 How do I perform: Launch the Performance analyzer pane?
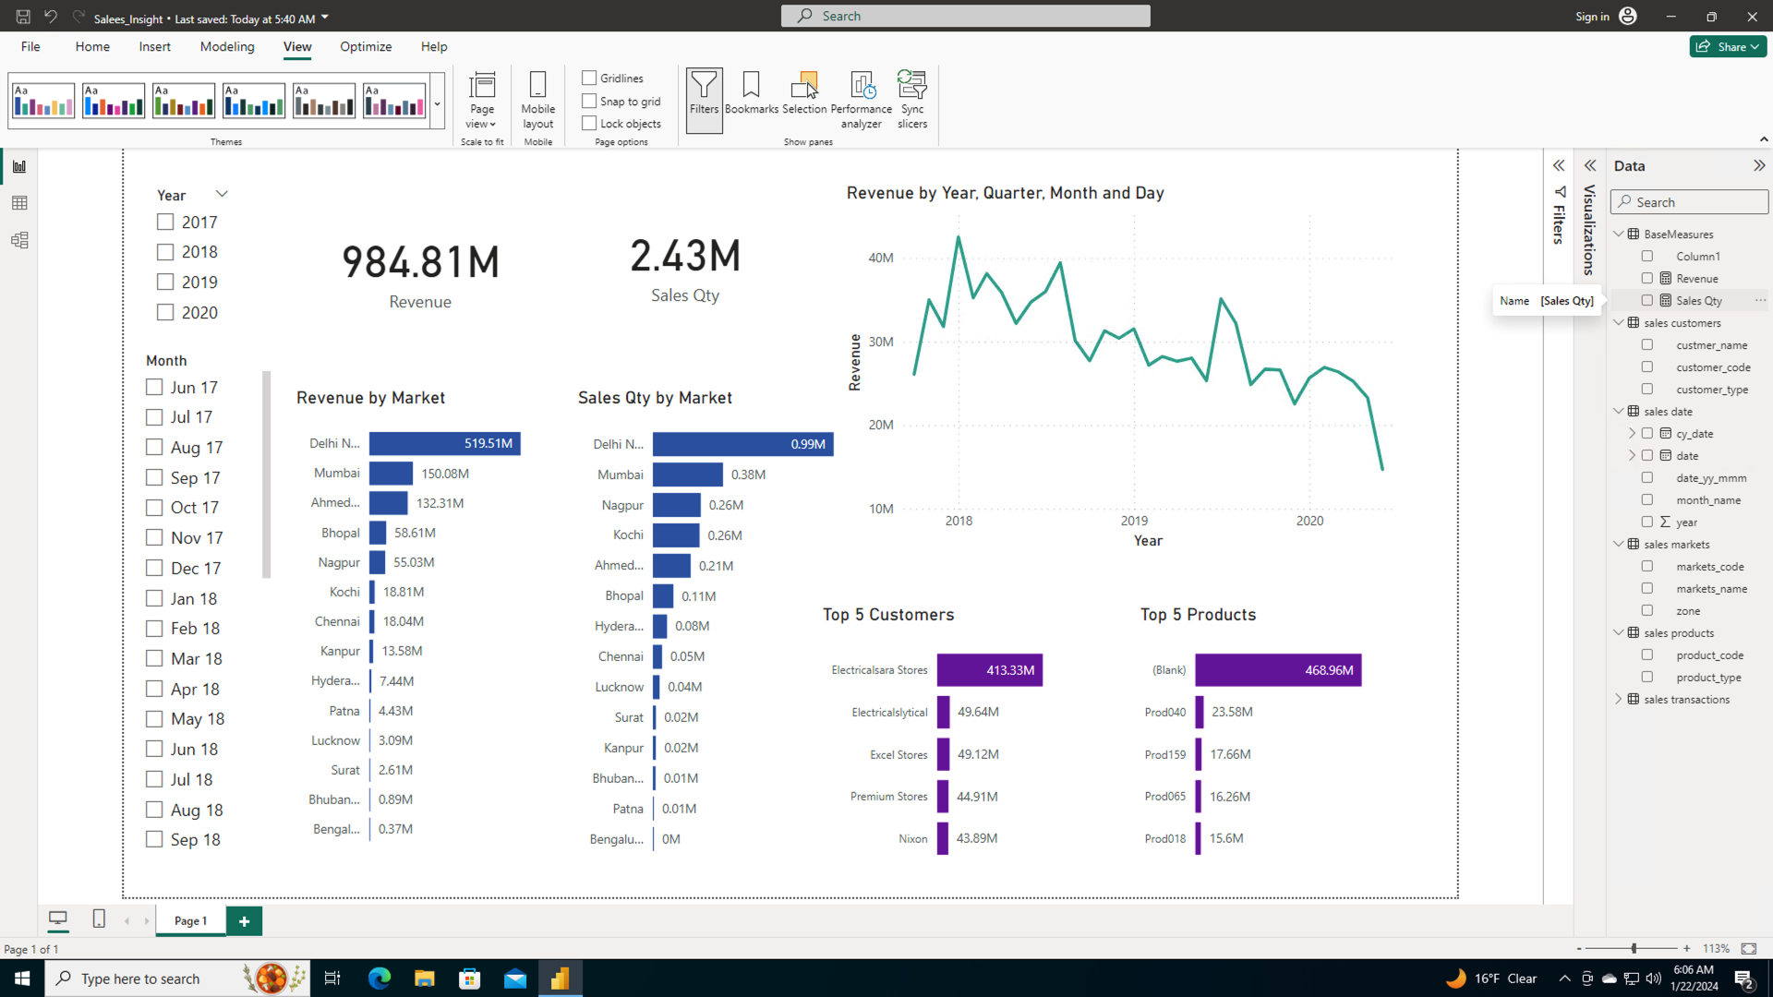(x=861, y=100)
